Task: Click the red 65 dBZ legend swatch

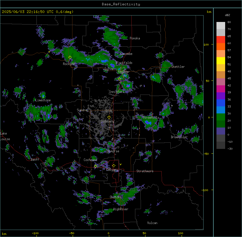Action: pyautogui.click(x=221, y=39)
